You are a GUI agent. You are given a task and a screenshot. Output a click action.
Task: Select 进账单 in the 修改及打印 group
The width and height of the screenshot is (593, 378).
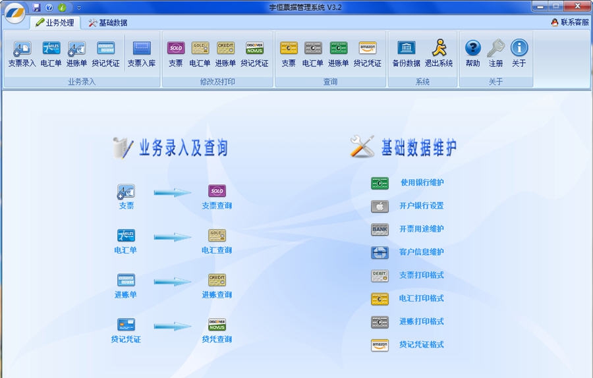[225, 54]
